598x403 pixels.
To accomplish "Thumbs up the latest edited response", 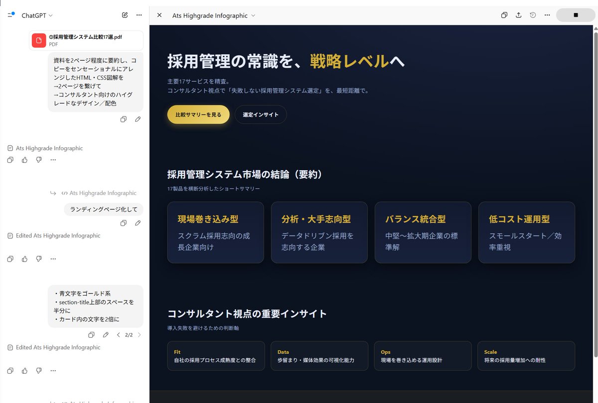I will tap(24, 370).
